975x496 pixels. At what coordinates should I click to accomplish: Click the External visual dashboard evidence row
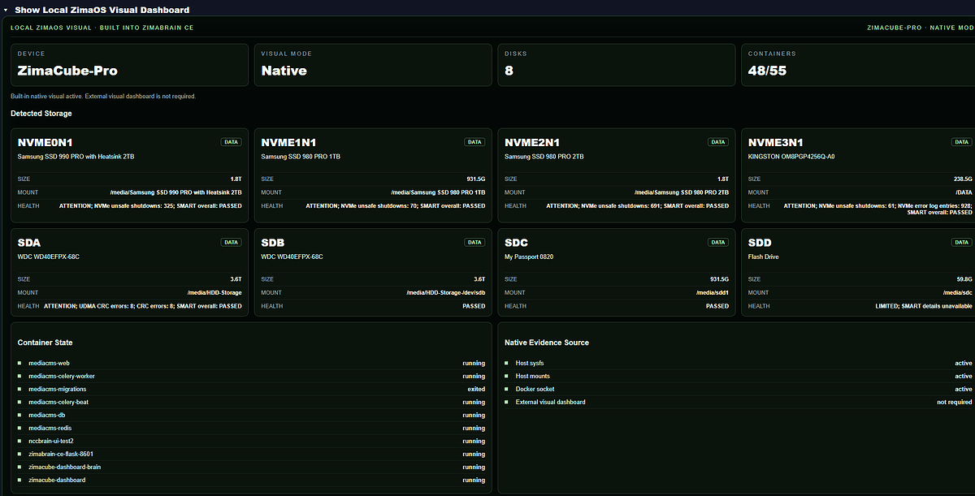(739, 402)
